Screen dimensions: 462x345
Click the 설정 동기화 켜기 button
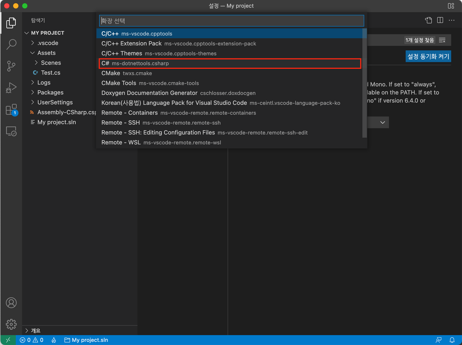(428, 56)
